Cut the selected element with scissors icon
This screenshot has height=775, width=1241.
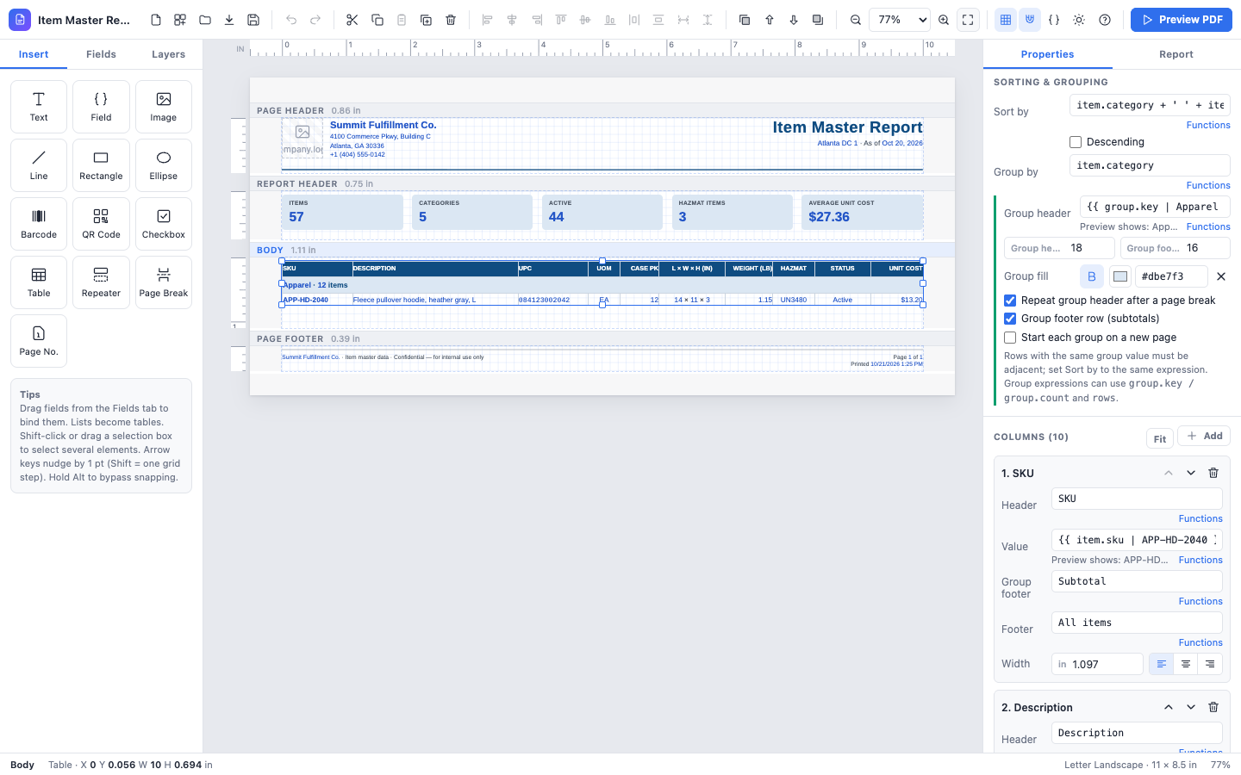[352, 20]
